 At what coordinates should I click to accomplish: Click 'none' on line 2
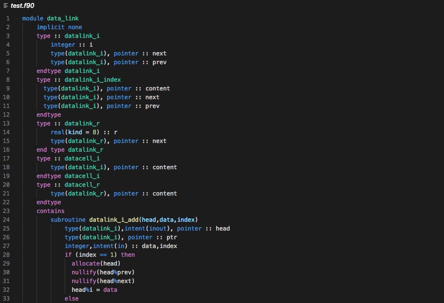[75, 27]
